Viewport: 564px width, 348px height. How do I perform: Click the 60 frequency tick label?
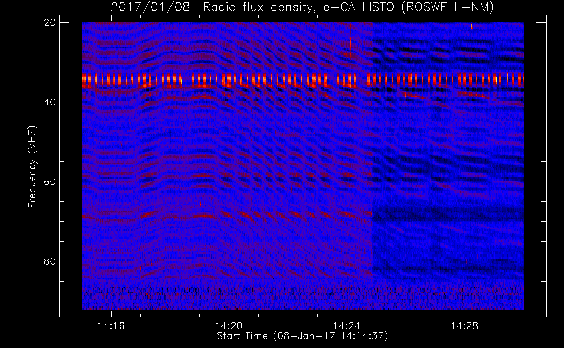(x=50, y=182)
